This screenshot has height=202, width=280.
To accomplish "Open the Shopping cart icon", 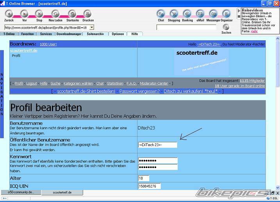I will coord(174,14).
